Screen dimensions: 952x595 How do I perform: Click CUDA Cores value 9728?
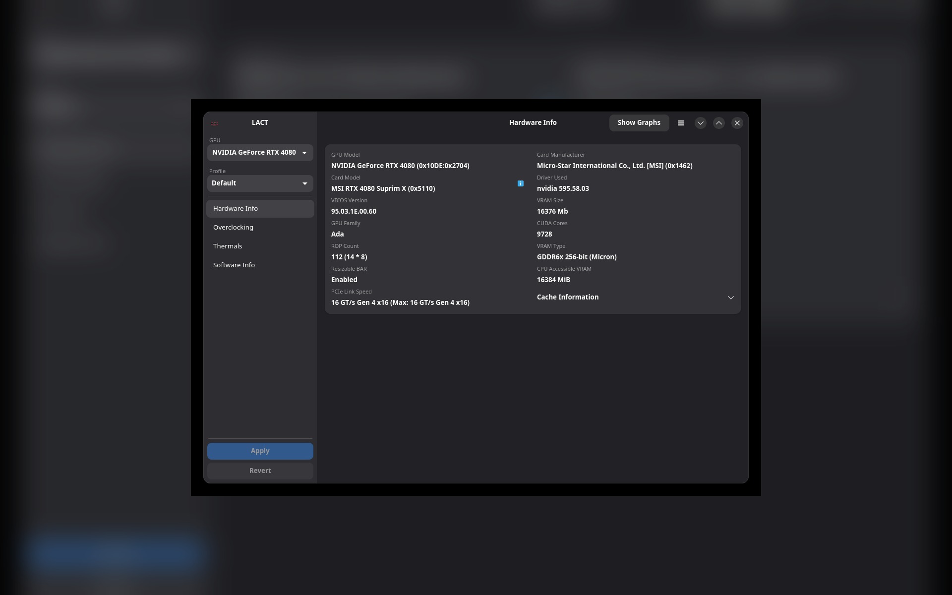click(x=544, y=234)
